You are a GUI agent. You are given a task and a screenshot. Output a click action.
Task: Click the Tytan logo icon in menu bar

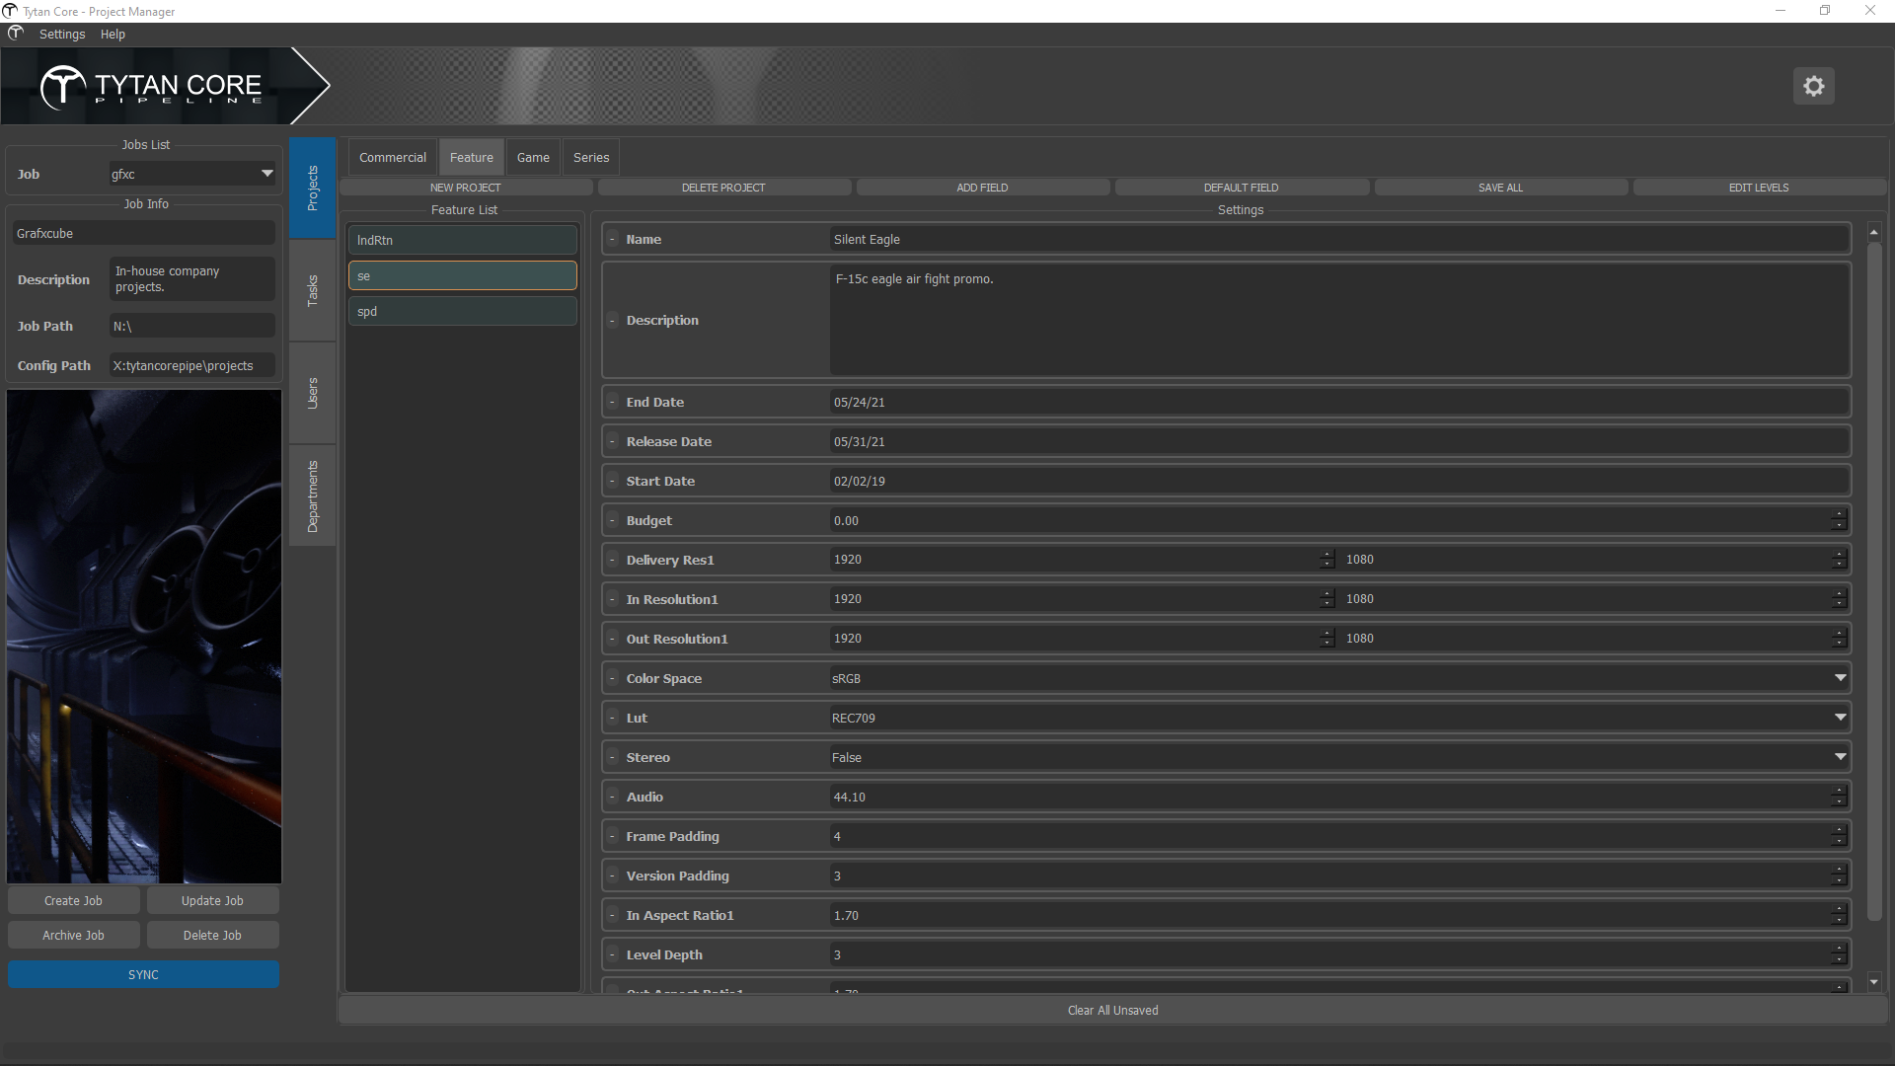tap(16, 34)
